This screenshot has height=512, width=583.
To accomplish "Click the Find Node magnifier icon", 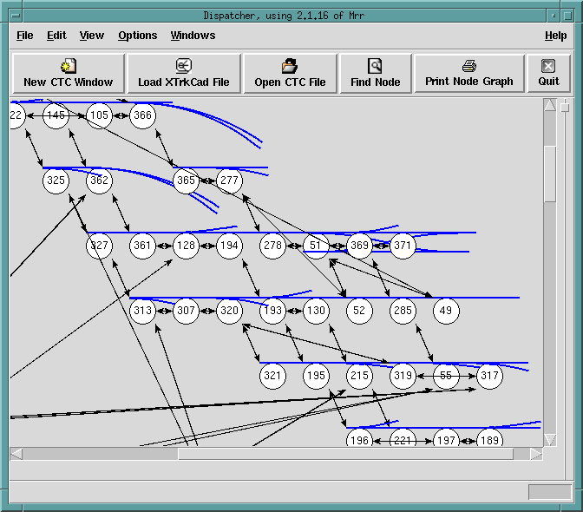I will [375, 66].
